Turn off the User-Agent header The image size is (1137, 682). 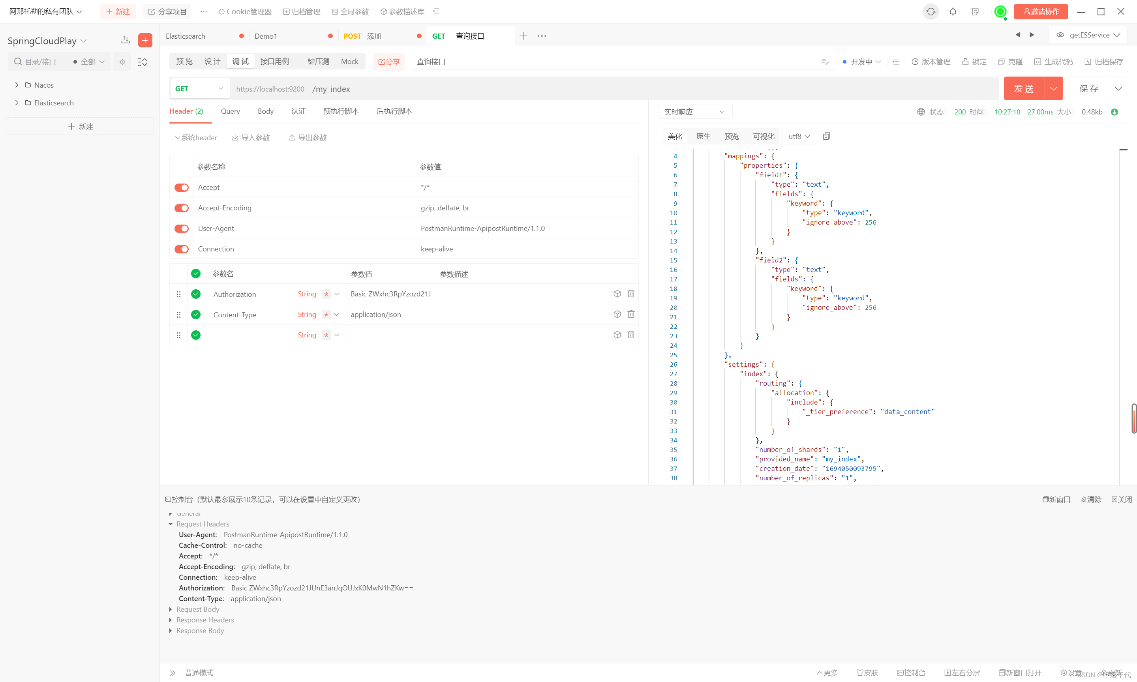[x=181, y=229]
